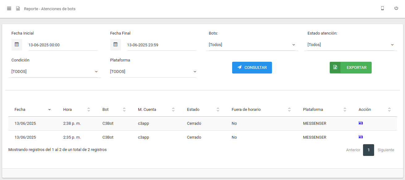Open the action icon for the 2:35 p.m. record
This screenshot has width=405, height=180.
pyautogui.click(x=361, y=137)
